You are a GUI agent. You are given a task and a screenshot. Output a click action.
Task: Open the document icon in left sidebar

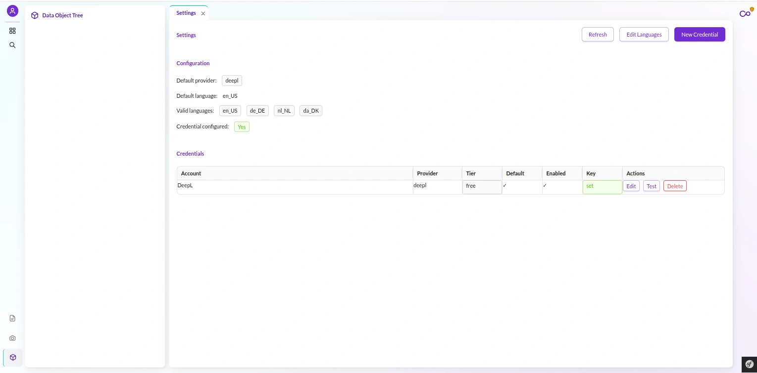click(12, 318)
